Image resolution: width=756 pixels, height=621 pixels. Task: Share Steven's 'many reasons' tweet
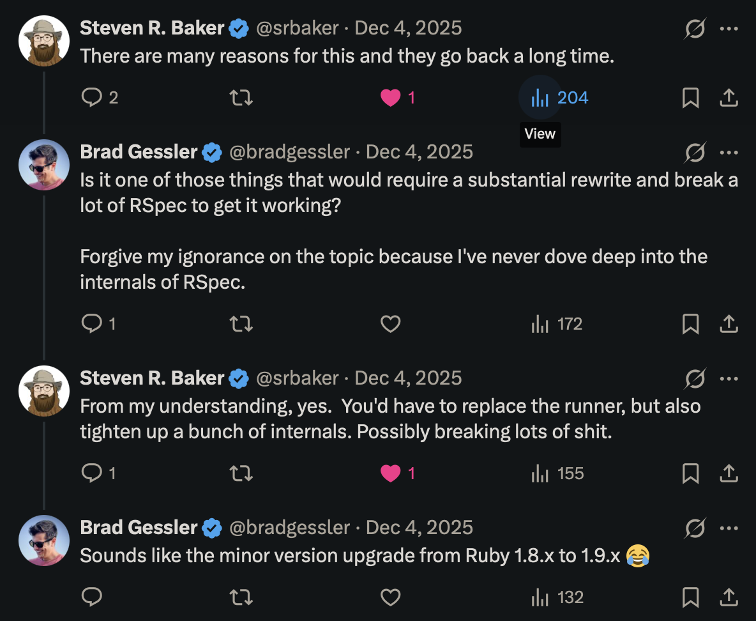pyautogui.click(x=729, y=98)
